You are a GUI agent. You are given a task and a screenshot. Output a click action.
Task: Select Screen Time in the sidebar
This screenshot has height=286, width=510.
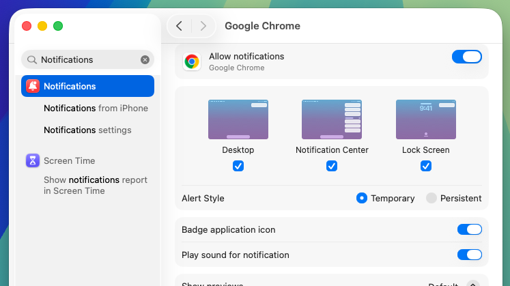[69, 160]
